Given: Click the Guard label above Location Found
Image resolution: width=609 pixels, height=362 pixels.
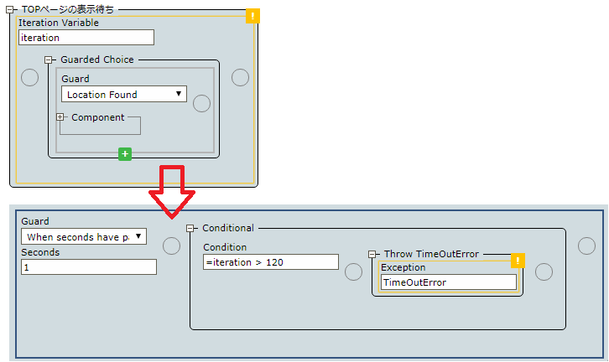Looking at the screenshot, I should point(75,79).
